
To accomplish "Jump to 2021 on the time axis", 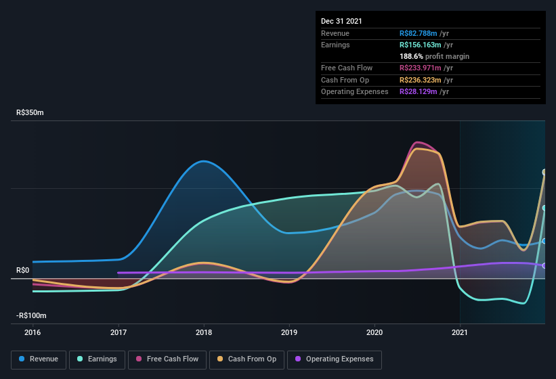I will 460,332.
